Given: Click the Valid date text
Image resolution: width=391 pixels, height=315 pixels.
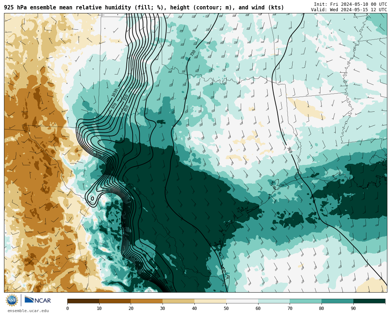Looking at the screenshot, I should [x=349, y=10].
